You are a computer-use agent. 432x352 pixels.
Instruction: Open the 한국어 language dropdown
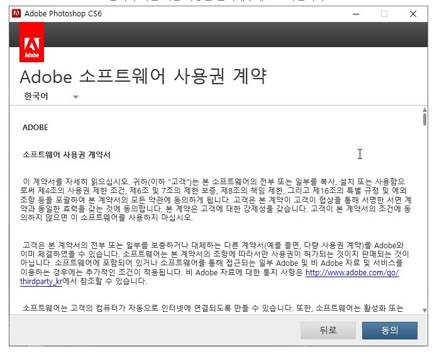click(x=51, y=96)
